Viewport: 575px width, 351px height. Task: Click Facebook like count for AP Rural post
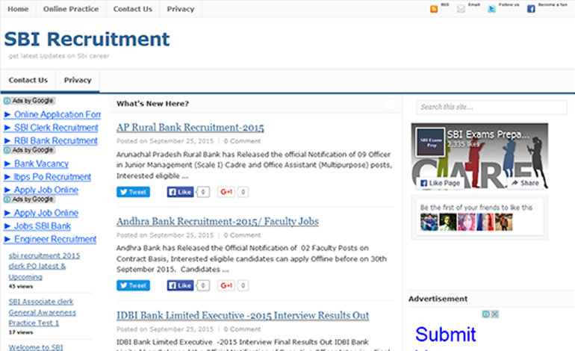click(x=203, y=192)
